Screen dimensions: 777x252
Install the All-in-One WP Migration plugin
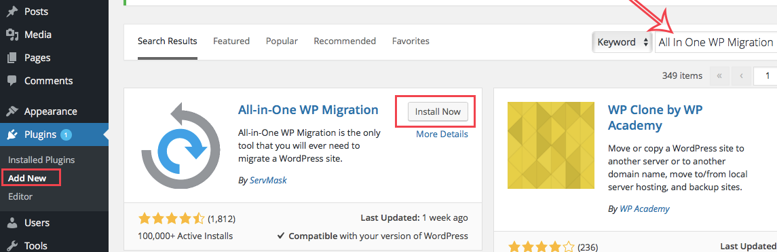[438, 111]
